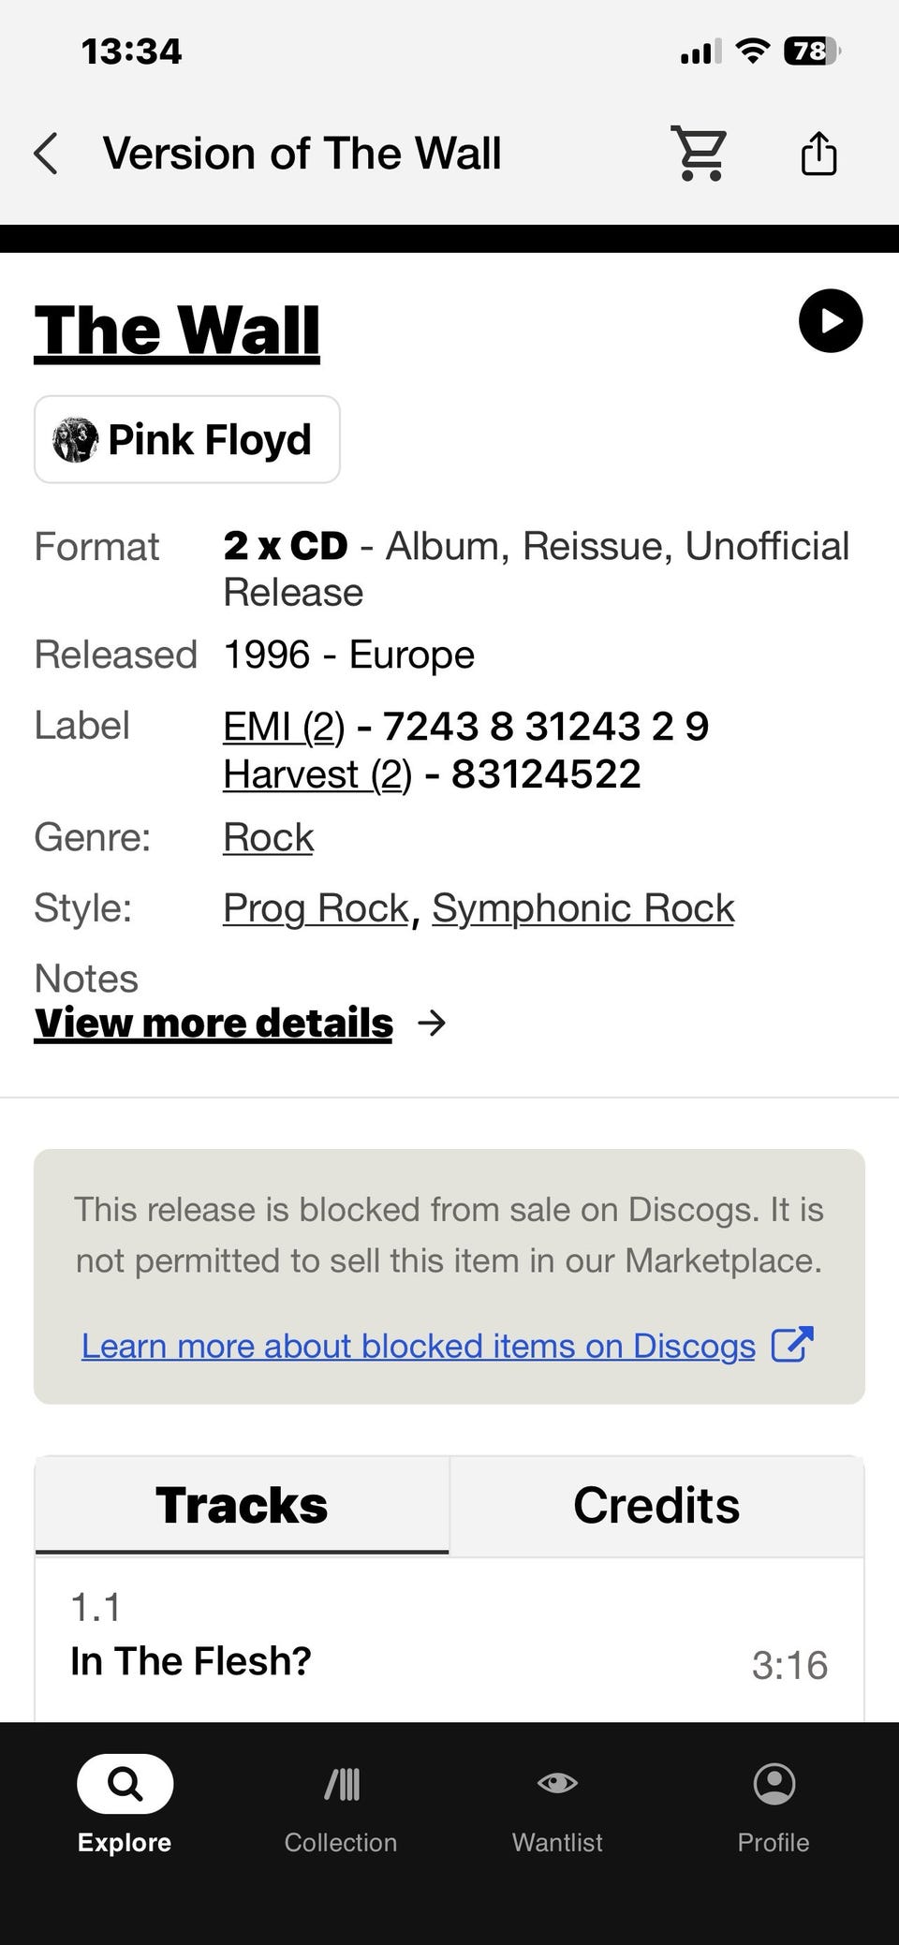The width and height of the screenshot is (899, 1945).
Task: Tap the share icon
Action: [x=818, y=154]
